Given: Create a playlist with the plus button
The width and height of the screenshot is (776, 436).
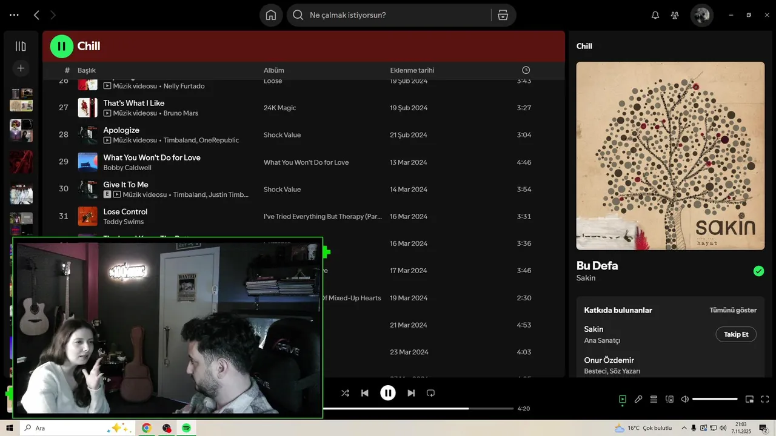Looking at the screenshot, I should point(21,68).
